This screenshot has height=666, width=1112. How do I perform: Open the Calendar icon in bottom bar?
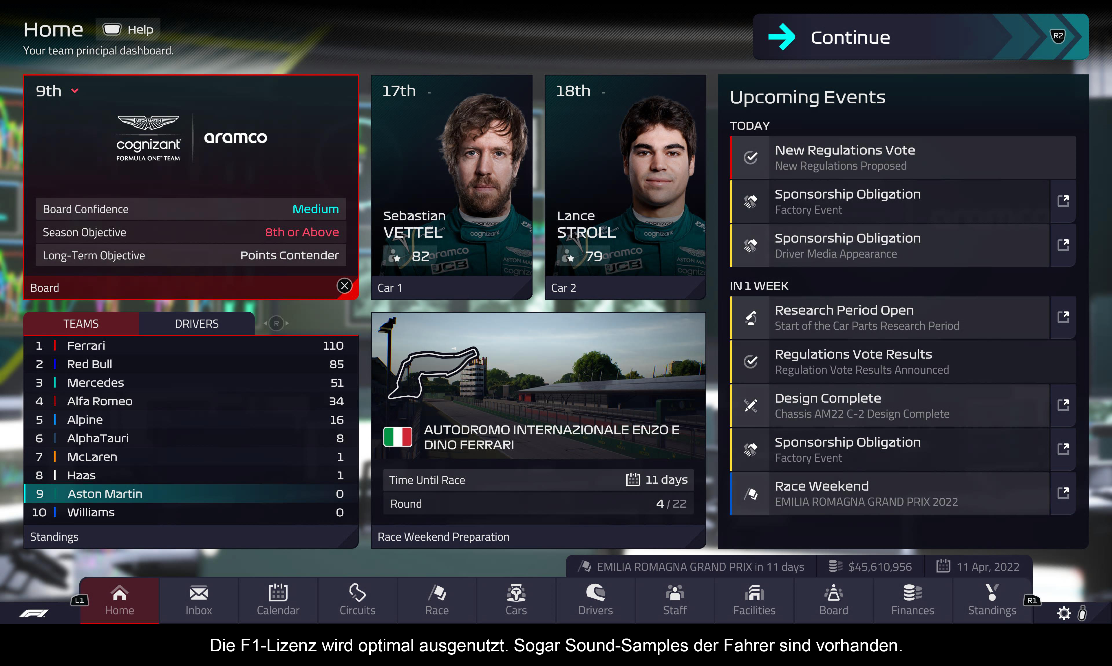coord(278,593)
